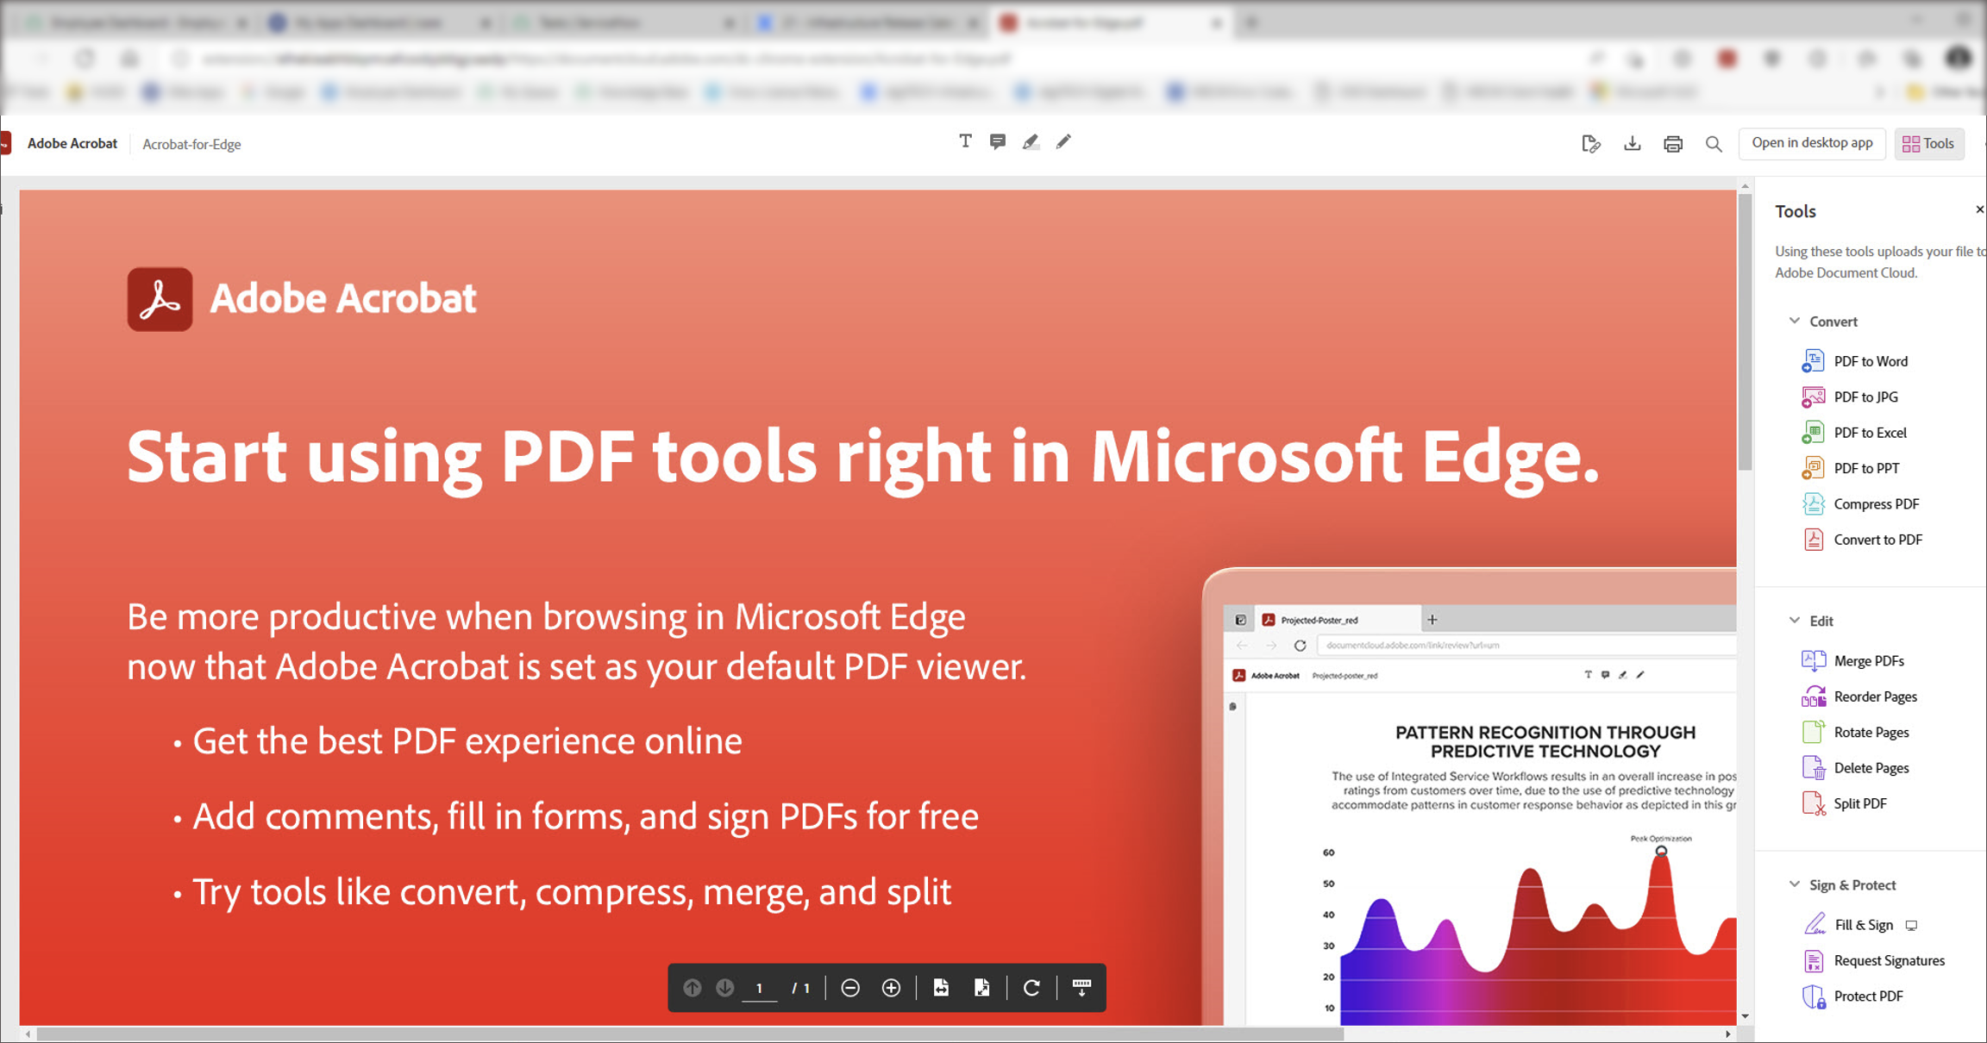Open the Compress PDF tool
This screenshot has height=1043, width=1987.
point(1877,503)
